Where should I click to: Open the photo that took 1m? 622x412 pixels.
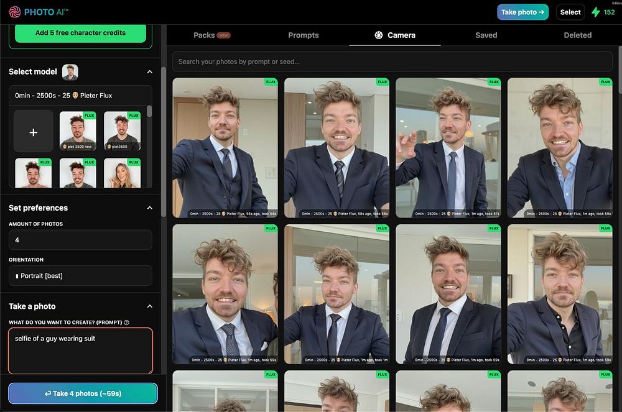click(x=337, y=295)
